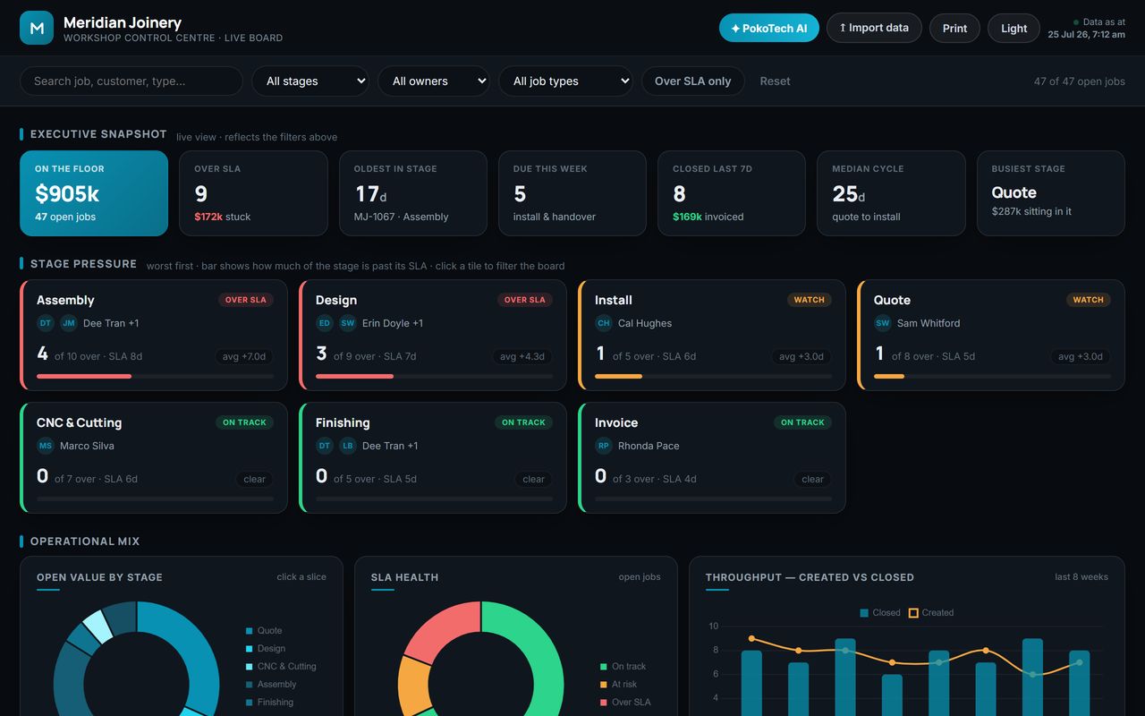1145x716 pixels.
Task: Click the 47 of 47 open jobs counter
Action: 1080,81
